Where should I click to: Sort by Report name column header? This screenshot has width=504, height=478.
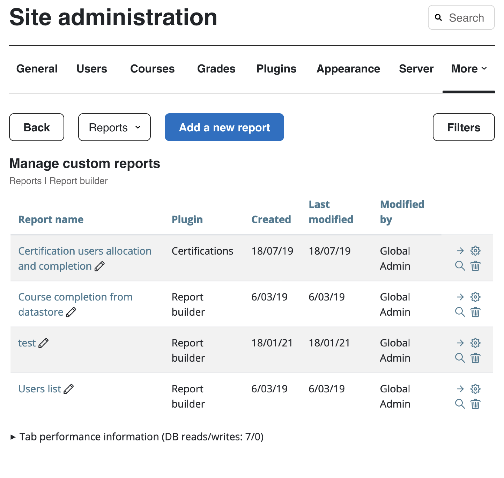point(51,219)
